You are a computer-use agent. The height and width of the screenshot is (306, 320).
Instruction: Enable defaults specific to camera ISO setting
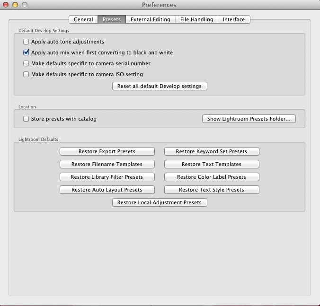click(27, 74)
